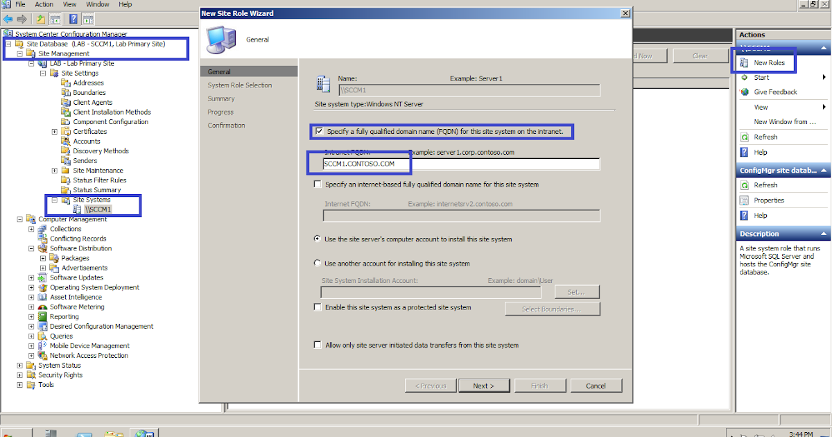Check Enable this site system as protected
The image size is (832, 437).
click(318, 308)
